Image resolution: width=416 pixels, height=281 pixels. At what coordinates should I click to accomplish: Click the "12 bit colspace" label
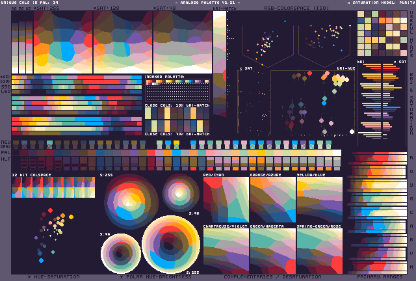tap(31, 175)
